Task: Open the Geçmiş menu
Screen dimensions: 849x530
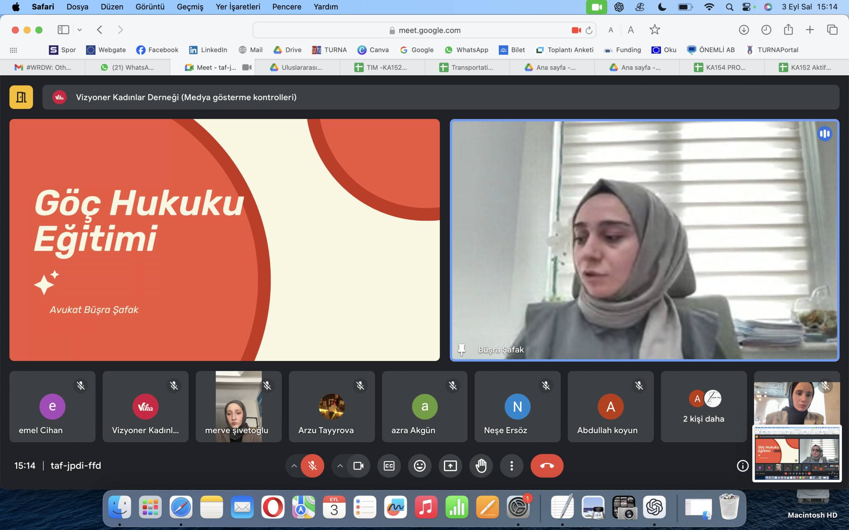Action: pyautogui.click(x=190, y=7)
